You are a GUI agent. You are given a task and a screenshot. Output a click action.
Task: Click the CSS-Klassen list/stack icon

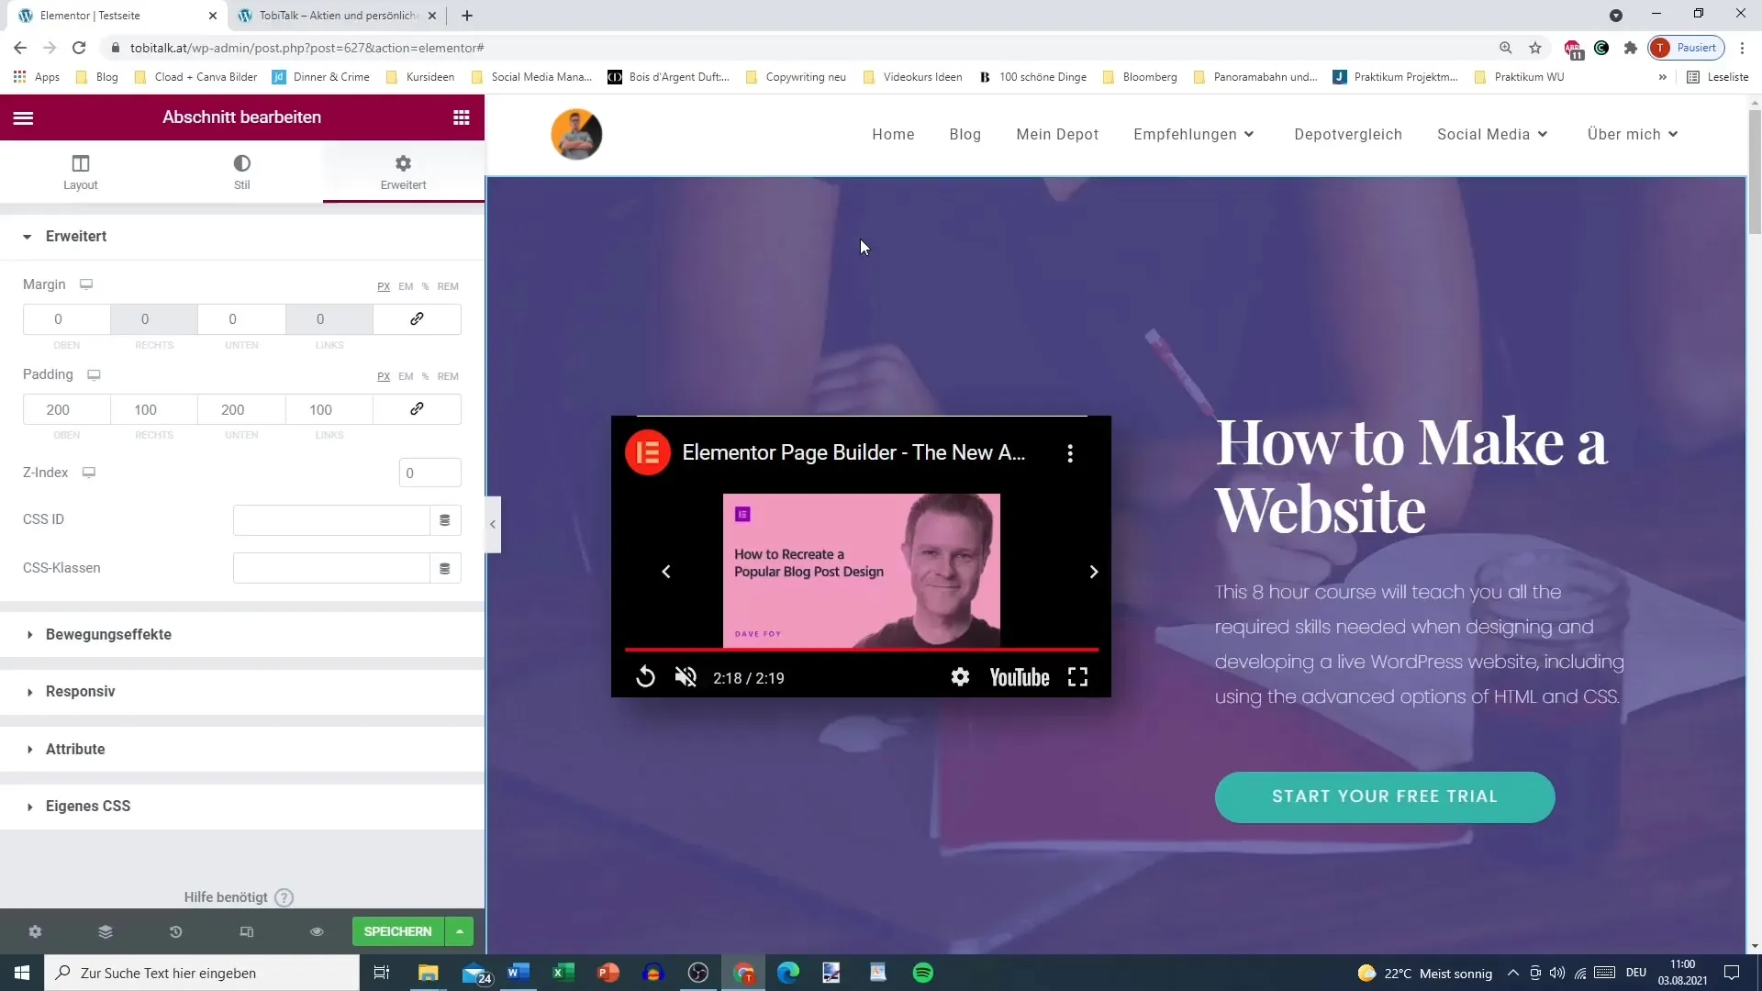447,569
